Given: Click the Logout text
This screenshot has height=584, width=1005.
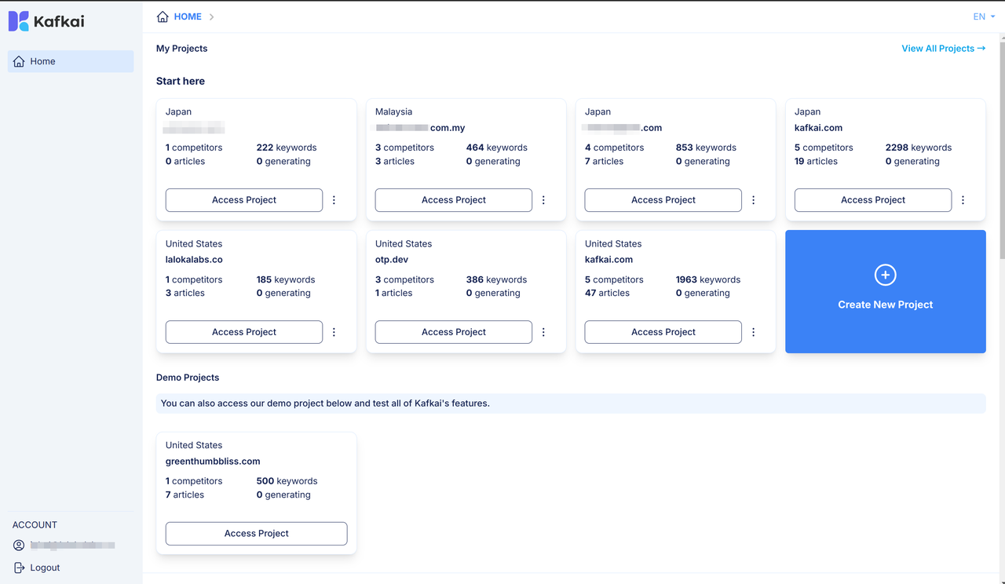Looking at the screenshot, I should click(x=45, y=568).
